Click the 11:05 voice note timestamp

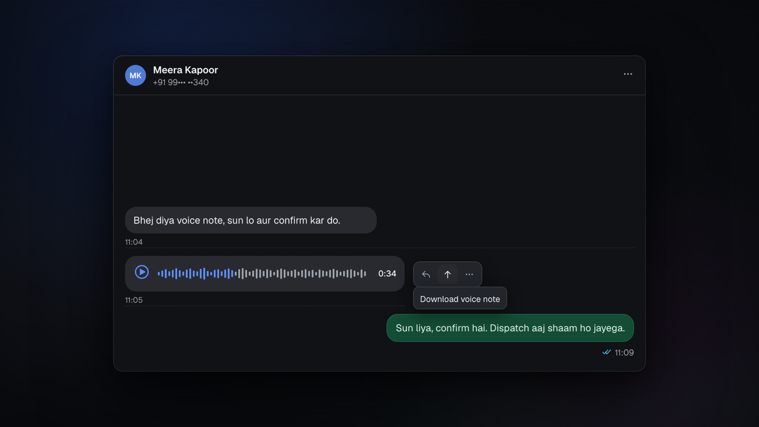pyautogui.click(x=134, y=300)
